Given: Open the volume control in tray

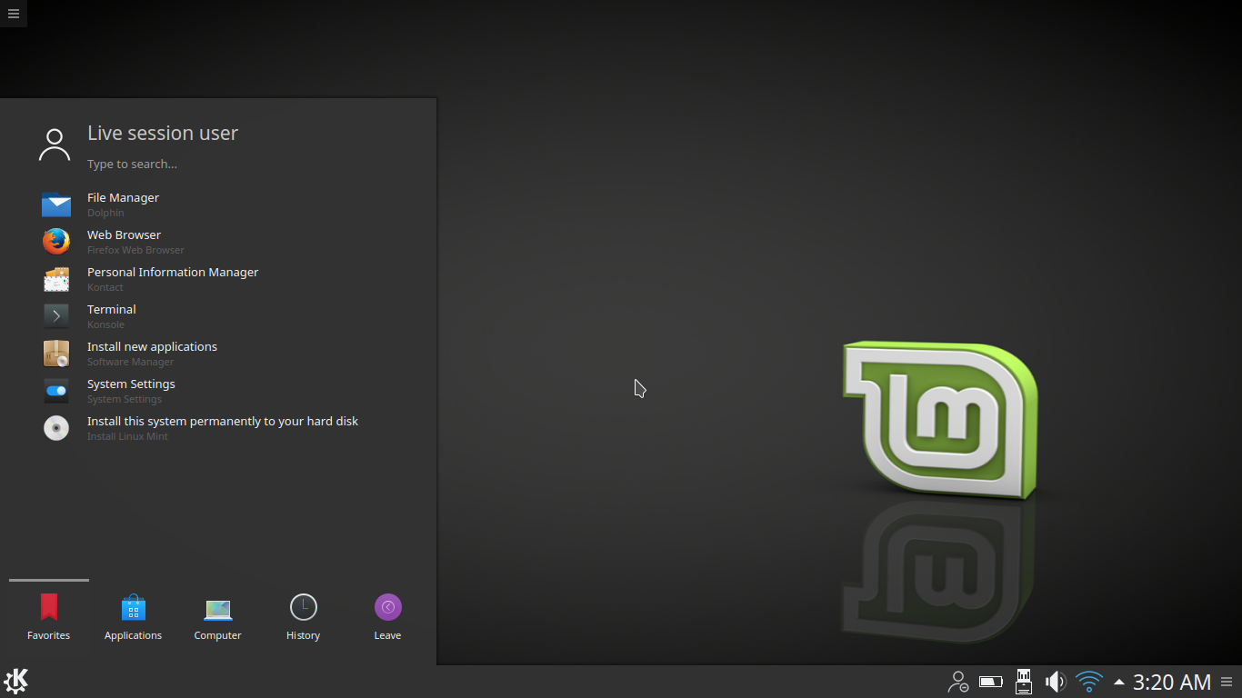Looking at the screenshot, I should click(1055, 682).
